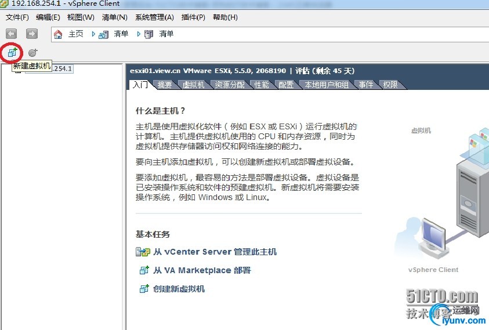Open the 视图(W) menu
Image resolution: width=489 pixels, height=330 pixels.
click(81, 17)
